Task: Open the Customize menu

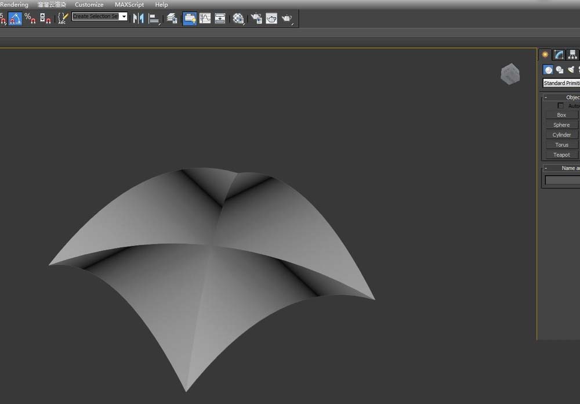Action: (89, 4)
